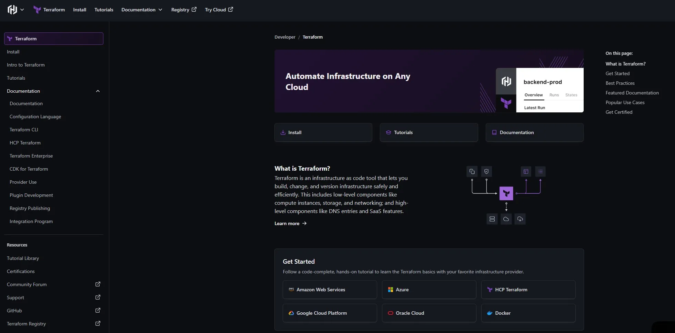Image resolution: width=675 pixels, height=333 pixels.
Task: Click the Oracle Cloud logo icon
Action: click(391, 313)
